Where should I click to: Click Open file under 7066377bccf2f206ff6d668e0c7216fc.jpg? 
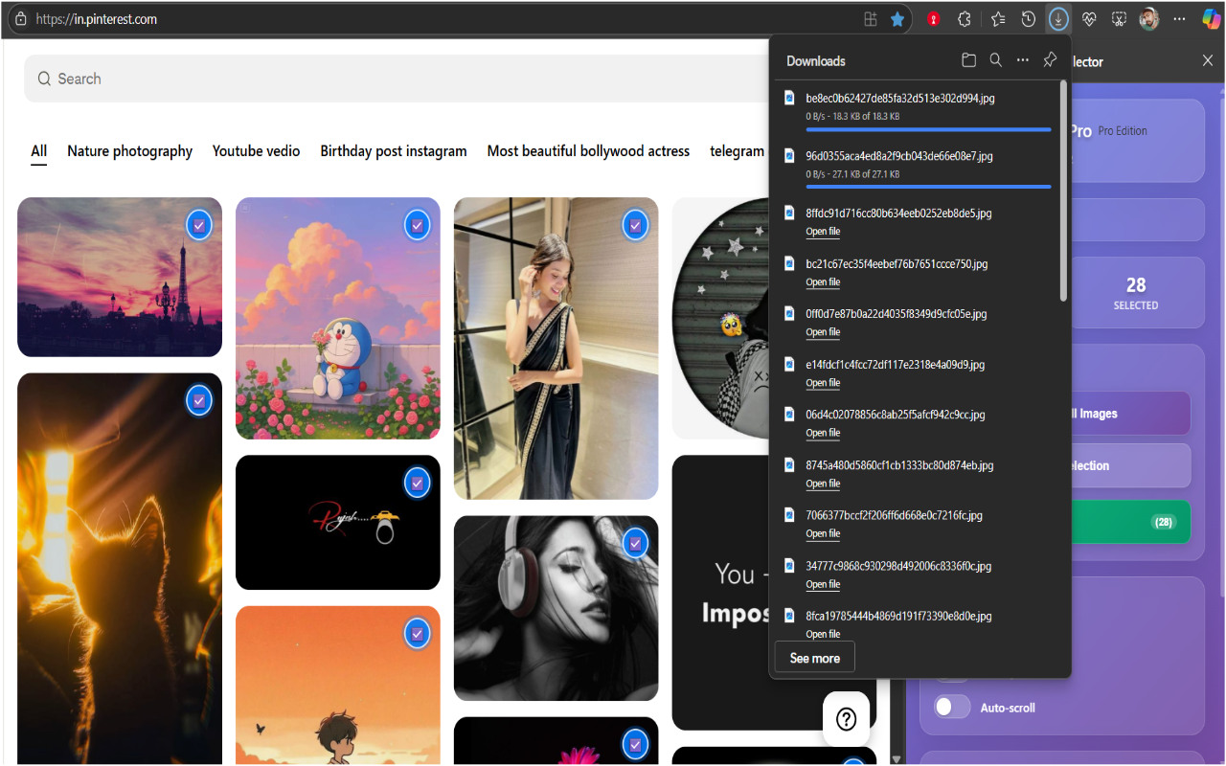coord(823,533)
